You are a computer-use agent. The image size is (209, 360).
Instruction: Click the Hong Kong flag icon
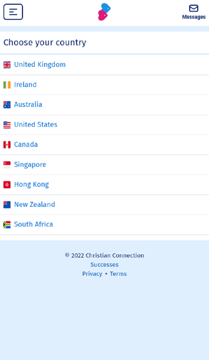[x=7, y=185]
